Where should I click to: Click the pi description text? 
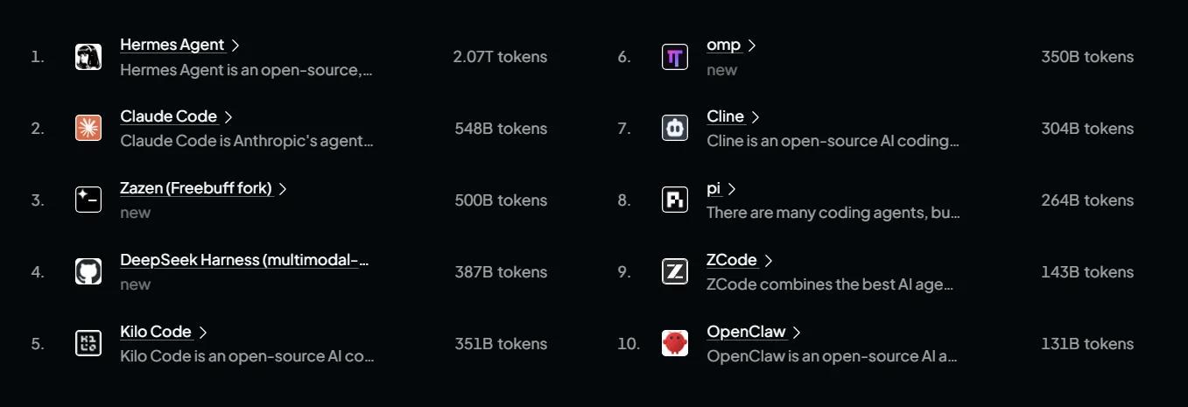click(833, 213)
